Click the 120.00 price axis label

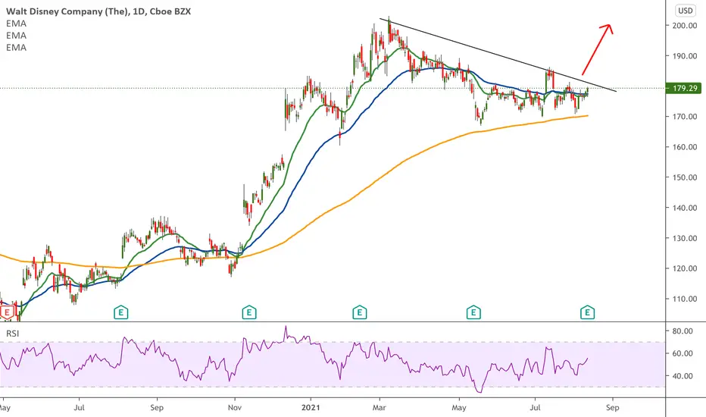(684, 268)
